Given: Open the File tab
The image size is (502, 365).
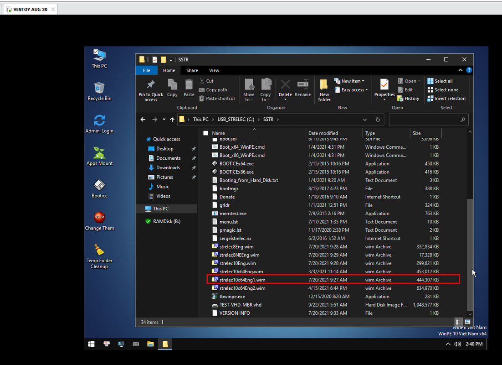Looking at the screenshot, I should 147,70.
